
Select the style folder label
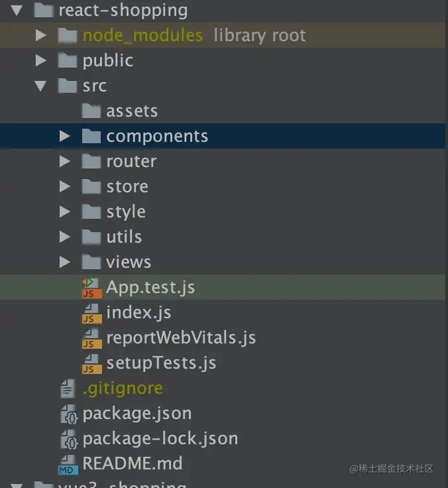pos(126,212)
